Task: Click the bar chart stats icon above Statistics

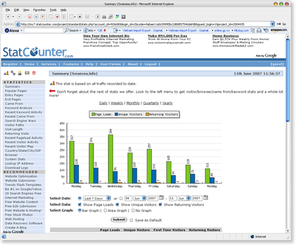Action: click(6, 73)
